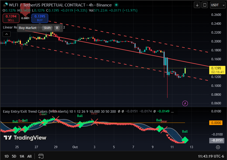
Task: Click the 0.0001 spread value
Action: (25, 18)
